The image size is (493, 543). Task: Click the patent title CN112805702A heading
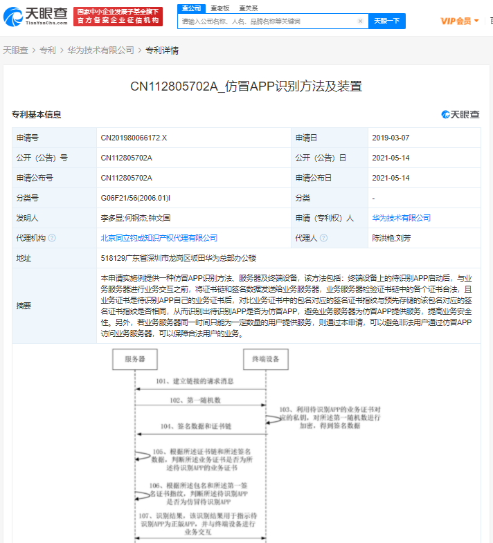[246, 86]
